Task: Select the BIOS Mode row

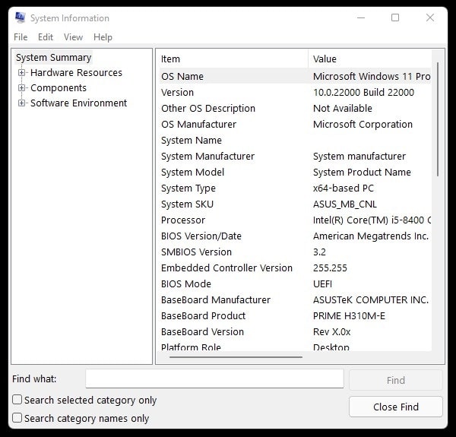Action: (x=295, y=283)
